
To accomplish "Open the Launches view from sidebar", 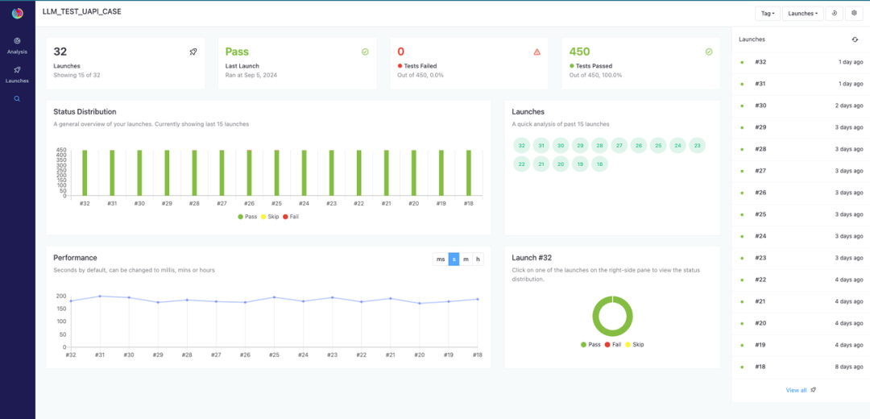I will 17,75.
